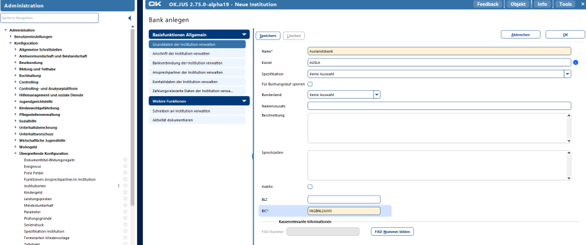This screenshot has height=245, width=586.
Task: Star the Mindestunterhalt entry
Action: (126, 205)
